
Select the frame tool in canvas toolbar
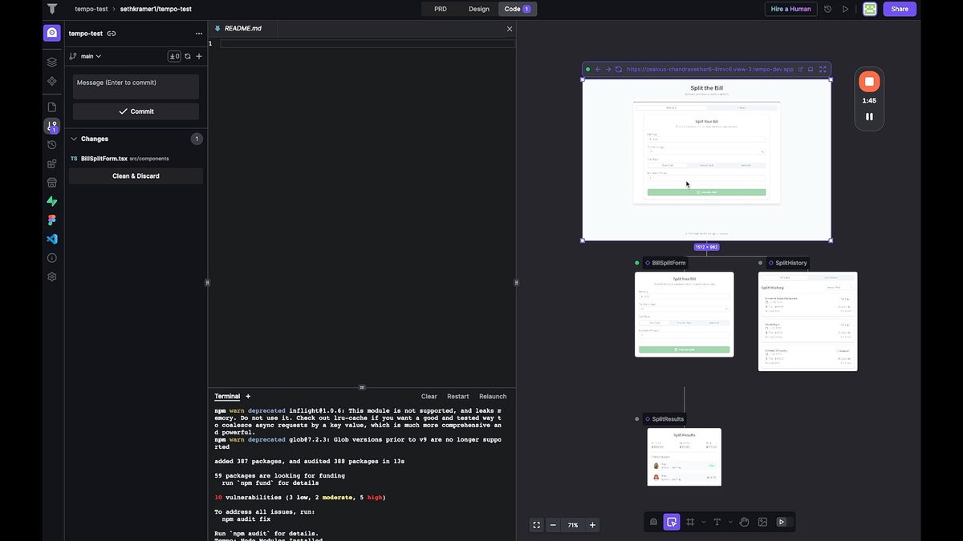point(690,523)
